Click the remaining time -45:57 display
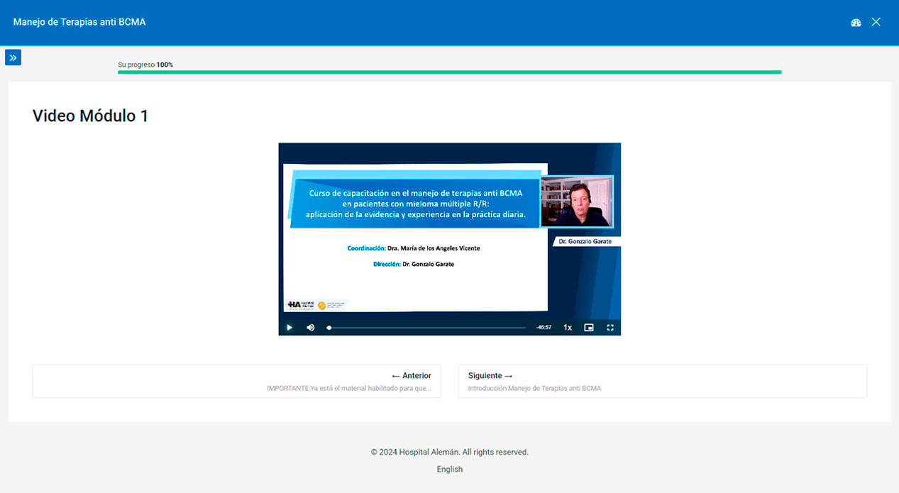Screen dimensions: 899x493 [544, 328]
